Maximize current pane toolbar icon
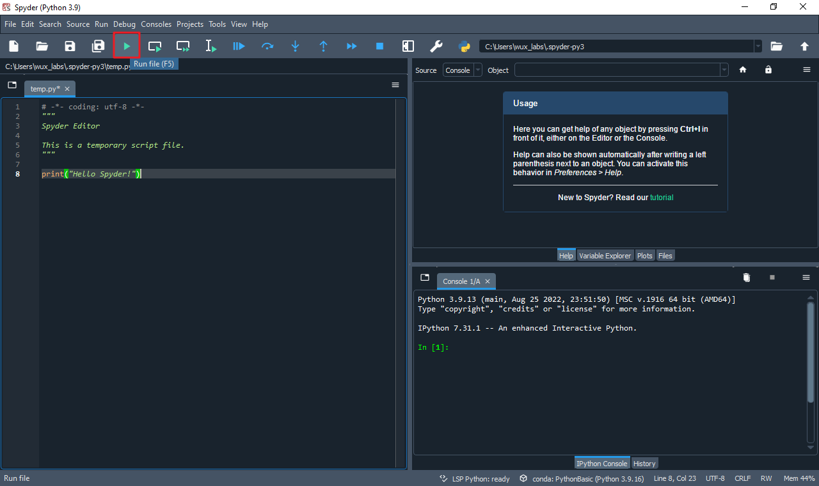Screen dimensions: 819x486 (x=408, y=46)
